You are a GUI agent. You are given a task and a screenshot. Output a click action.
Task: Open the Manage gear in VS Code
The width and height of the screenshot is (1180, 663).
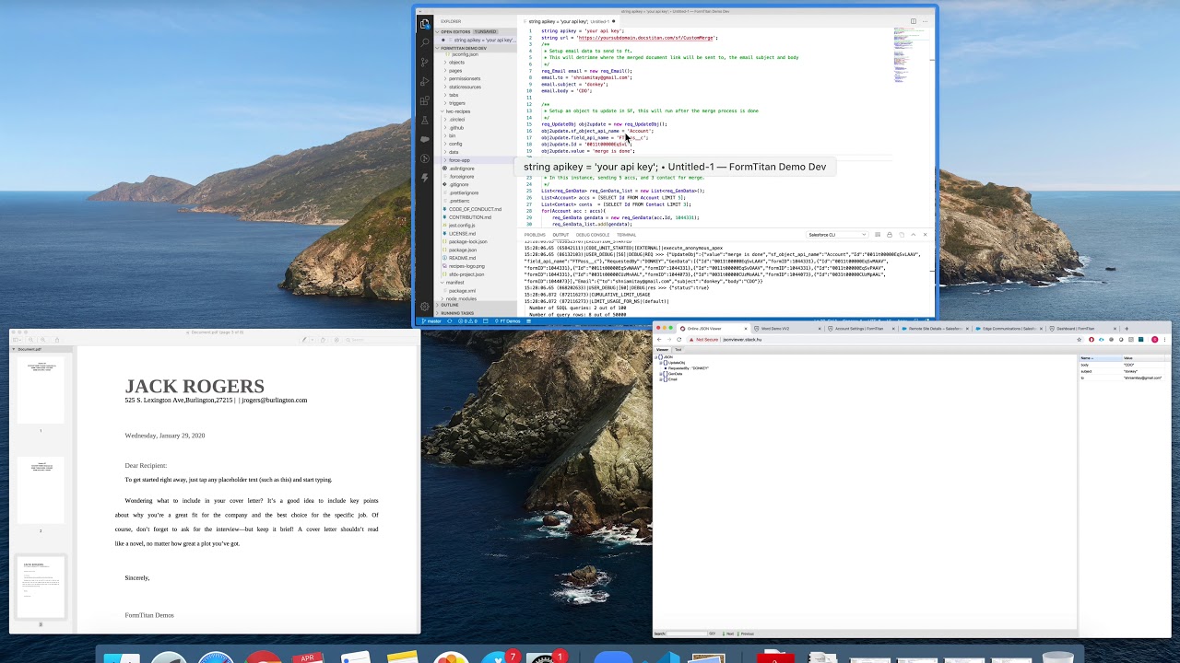click(424, 307)
